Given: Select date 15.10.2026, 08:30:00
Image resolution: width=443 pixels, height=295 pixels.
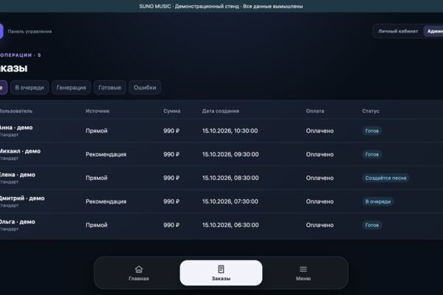Looking at the screenshot, I should click(x=230, y=178).
